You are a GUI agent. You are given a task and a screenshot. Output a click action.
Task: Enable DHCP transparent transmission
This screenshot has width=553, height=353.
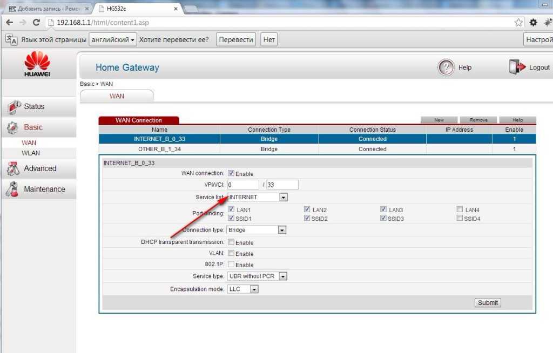(x=231, y=242)
